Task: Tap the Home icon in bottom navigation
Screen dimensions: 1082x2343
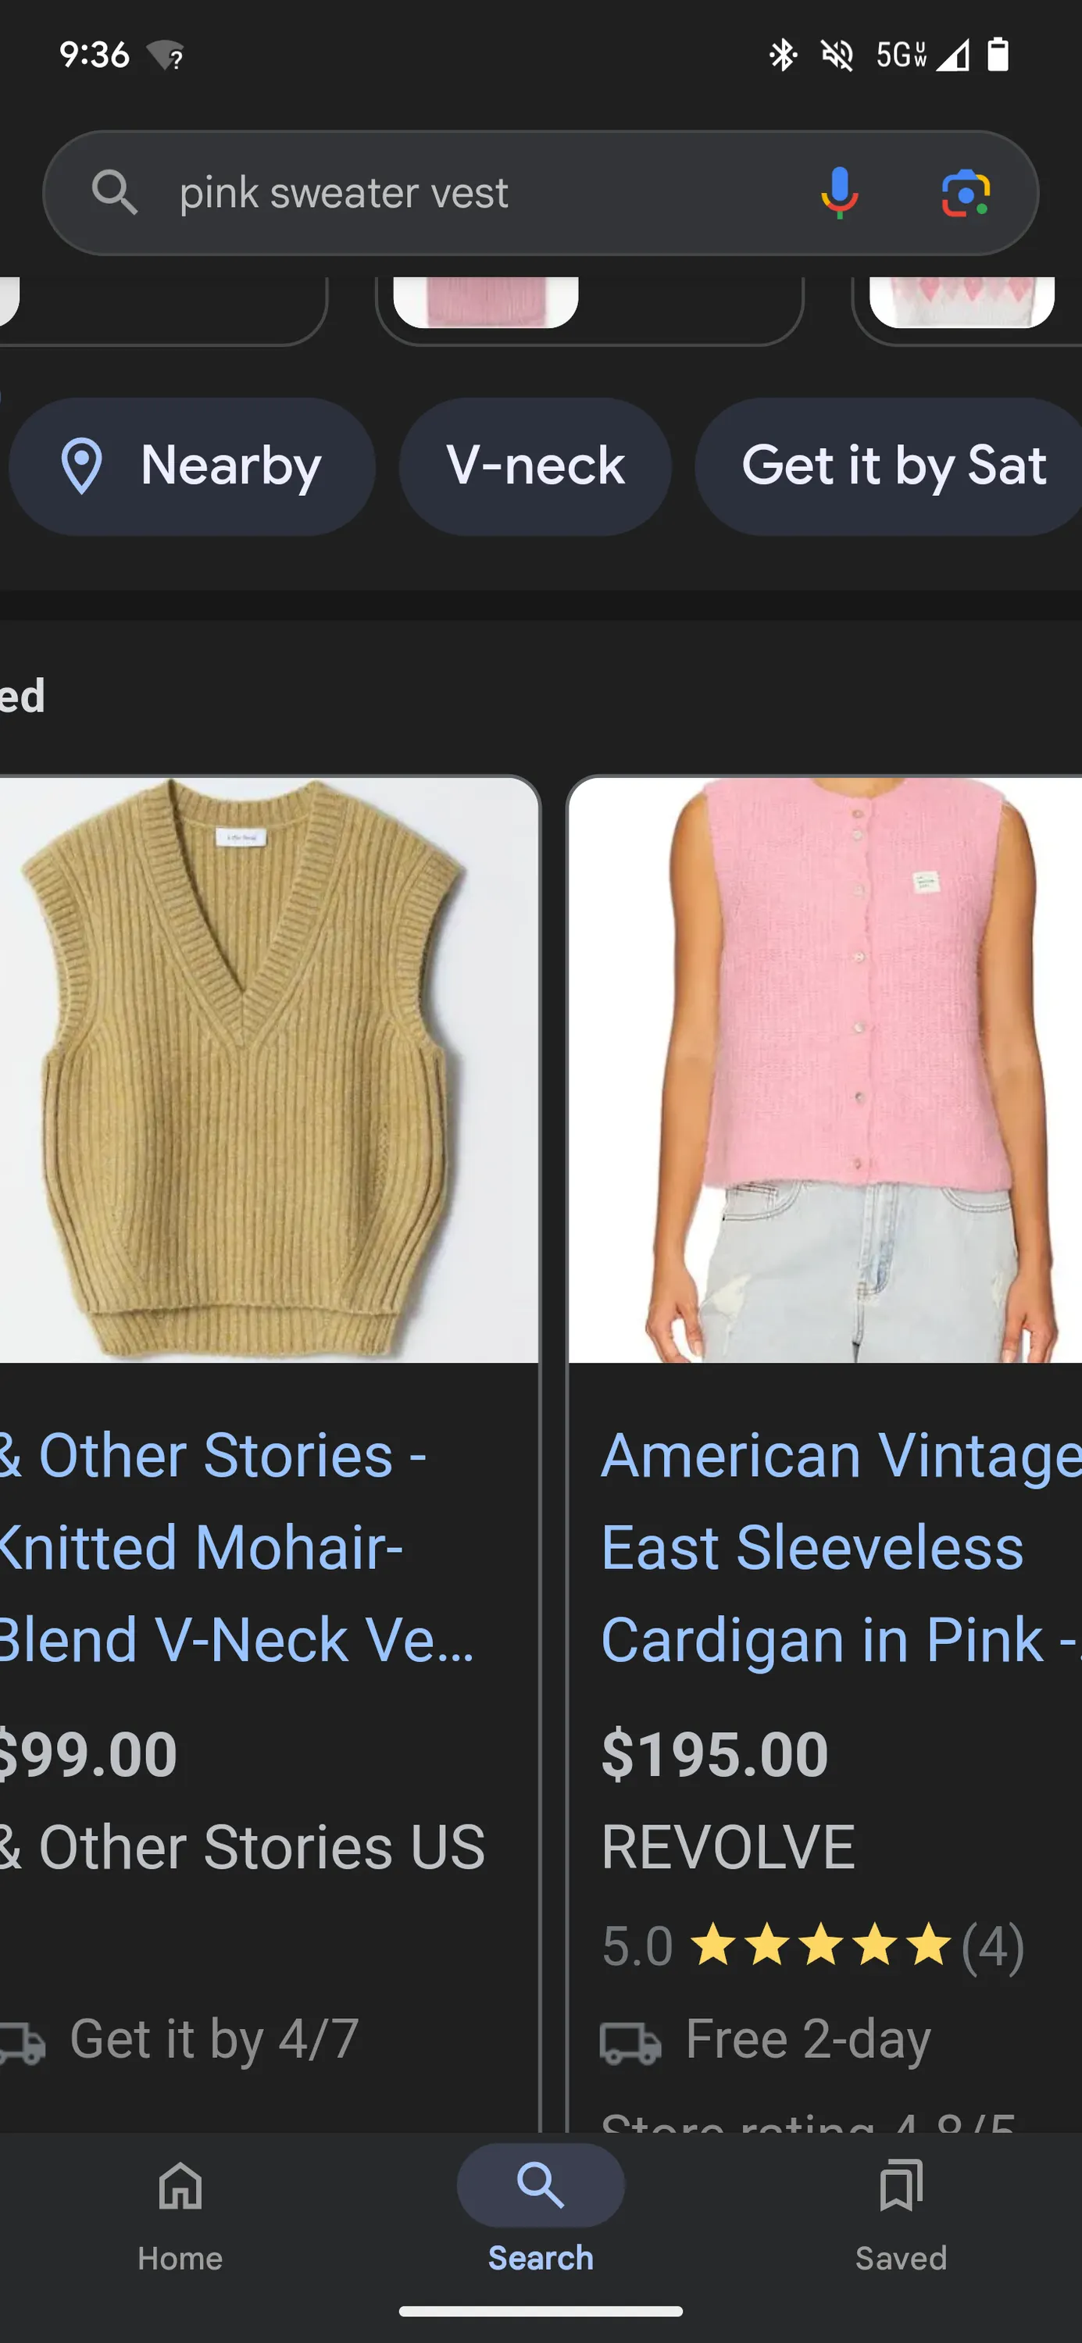Action: 180,2186
